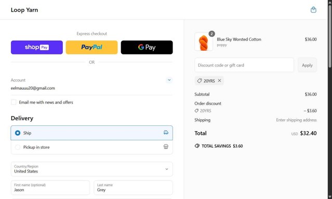The width and height of the screenshot is (332, 199).
Task: Click the page vertical scrollbar
Action: click(330, 36)
